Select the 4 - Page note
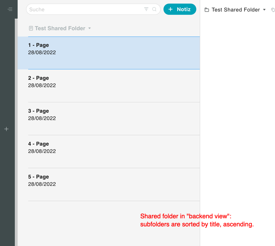 pos(109,151)
